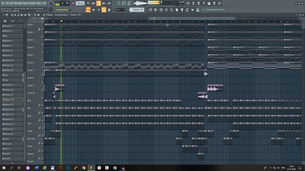
Task: Click the playhead marker on timeline
Action: coord(61,21)
